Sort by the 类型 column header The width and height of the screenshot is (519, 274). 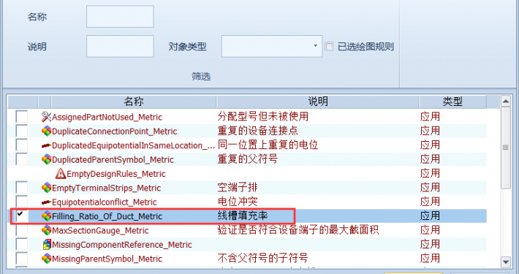(452, 102)
